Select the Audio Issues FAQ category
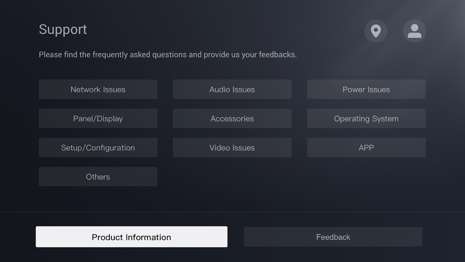The height and width of the screenshot is (262, 465). pyautogui.click(x=232, y=89)
